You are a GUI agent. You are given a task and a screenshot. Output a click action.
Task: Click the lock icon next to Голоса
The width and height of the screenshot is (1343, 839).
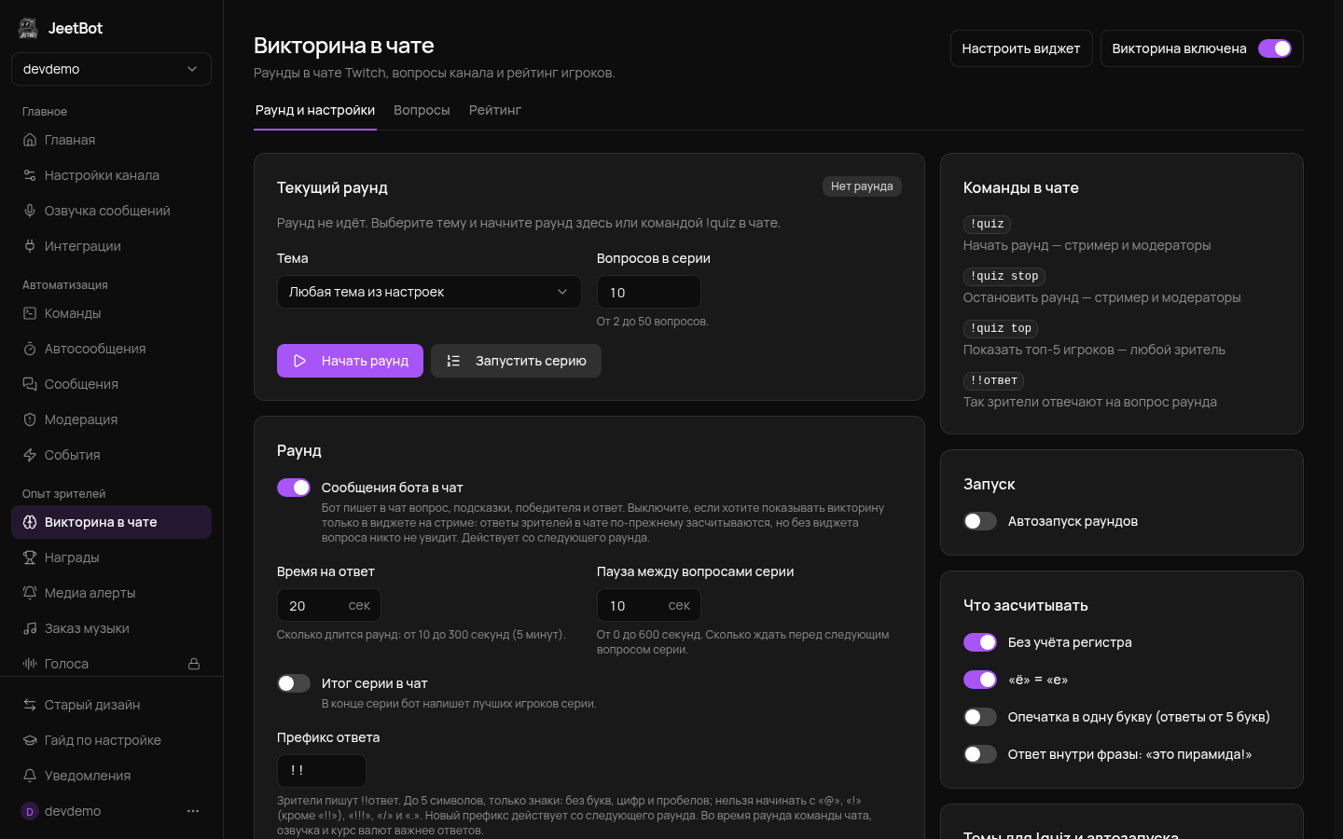pos(194,664)
